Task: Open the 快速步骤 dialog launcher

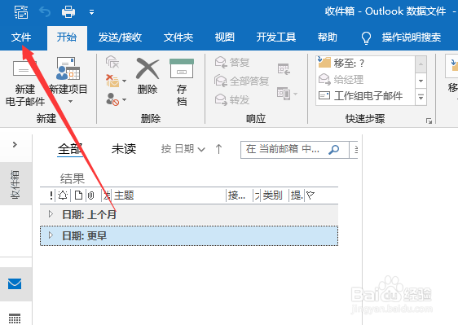Action: click(429, 121)
